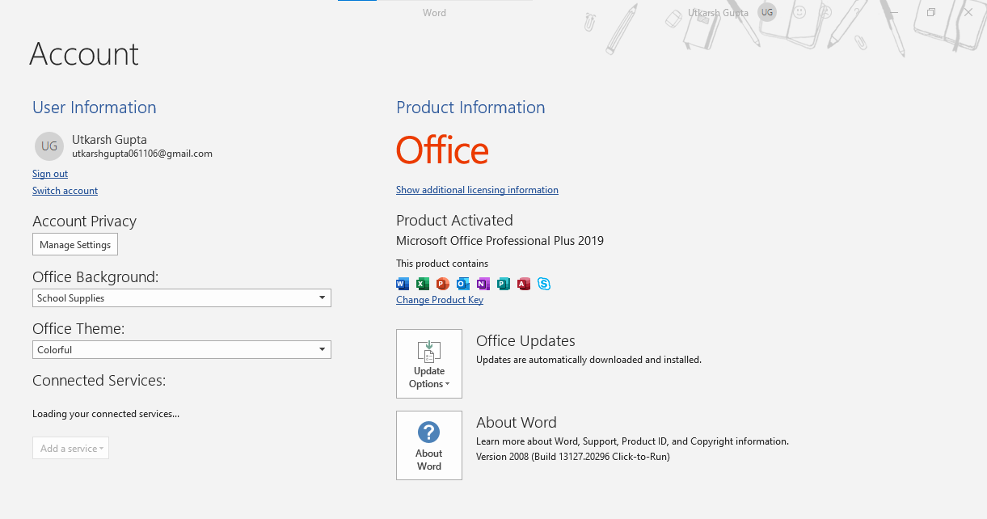Open the Office Theme dropdown showing Colorful

tap(181, 349)
